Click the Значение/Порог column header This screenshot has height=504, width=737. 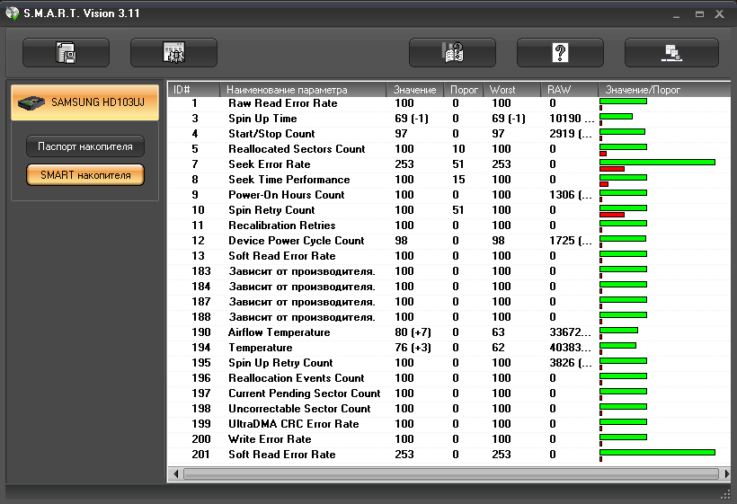point(663,89)
